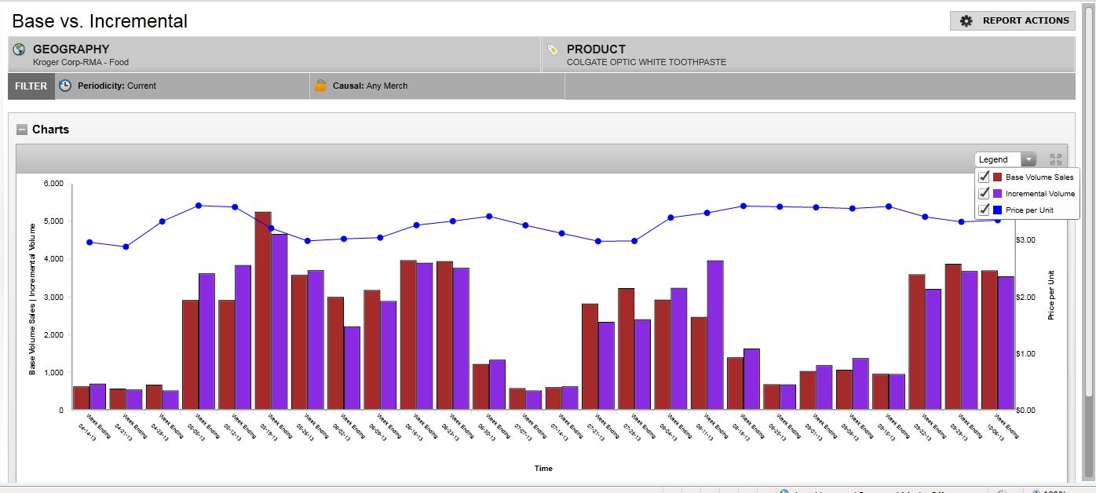Collapse the Charts section with minus icon
Viewport: 1096px width, 493px height.
point(22,130)
